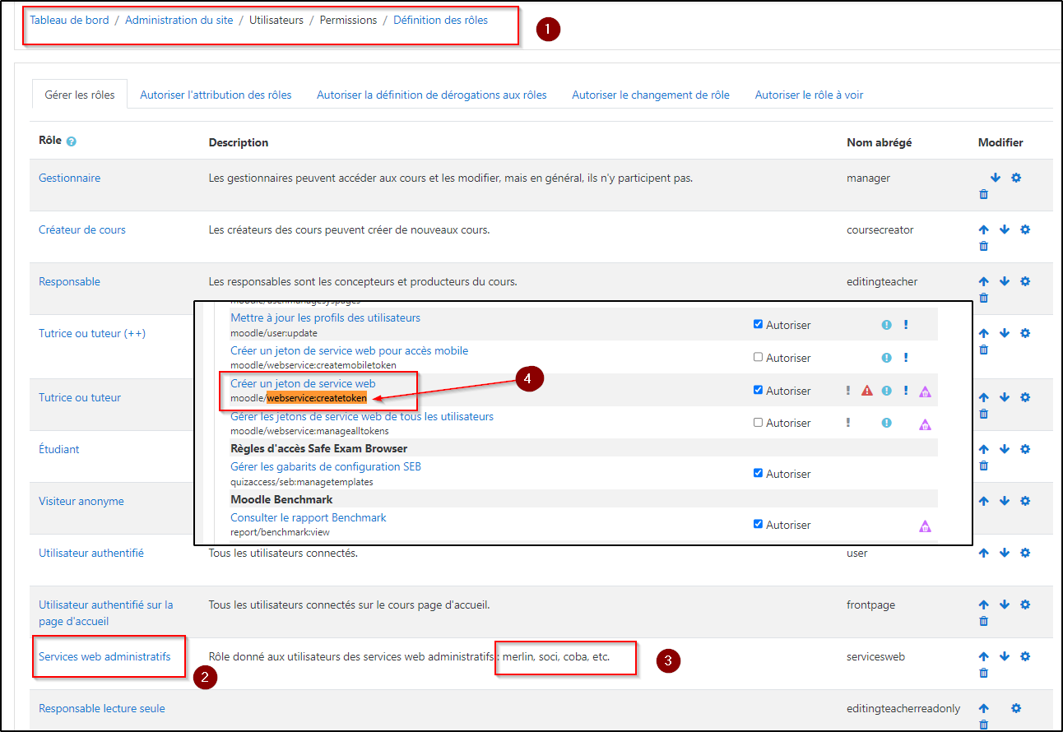Enable Autoriser for createmobiletoken capability
This screenshot has width=1063, height=732.
[758, 358]
